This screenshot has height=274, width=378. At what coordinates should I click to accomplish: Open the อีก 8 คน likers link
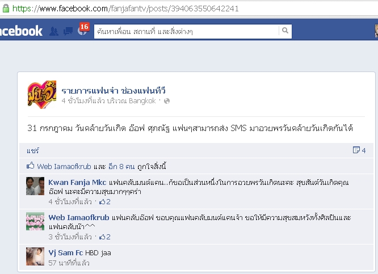tap(121, 166)
